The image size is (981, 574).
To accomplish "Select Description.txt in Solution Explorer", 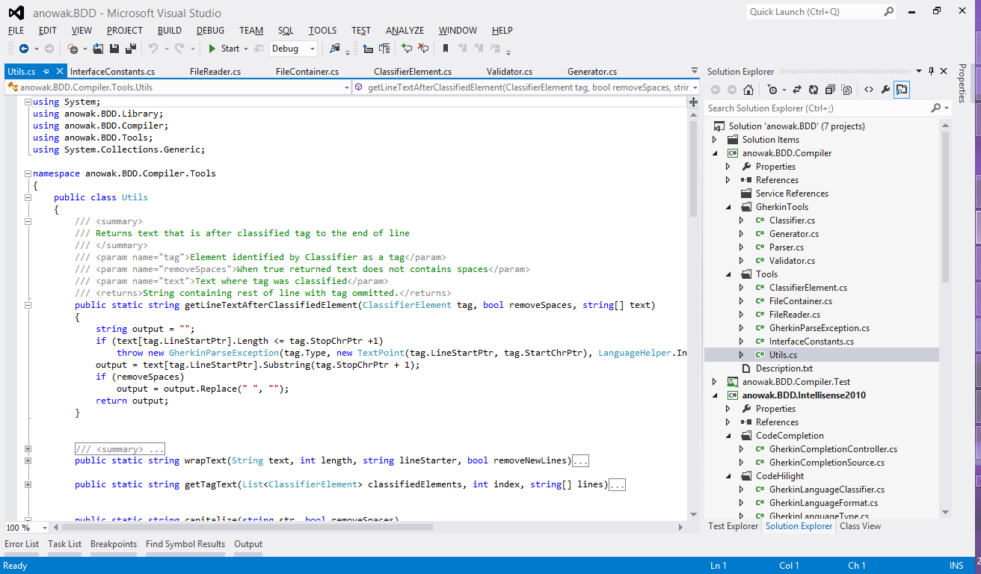I will pyautogui.click(x=784, y=368).
